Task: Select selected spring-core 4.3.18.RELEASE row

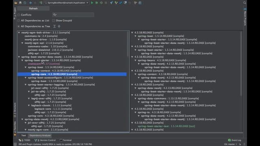Action: pyautogui.click(x=72, y=74)
